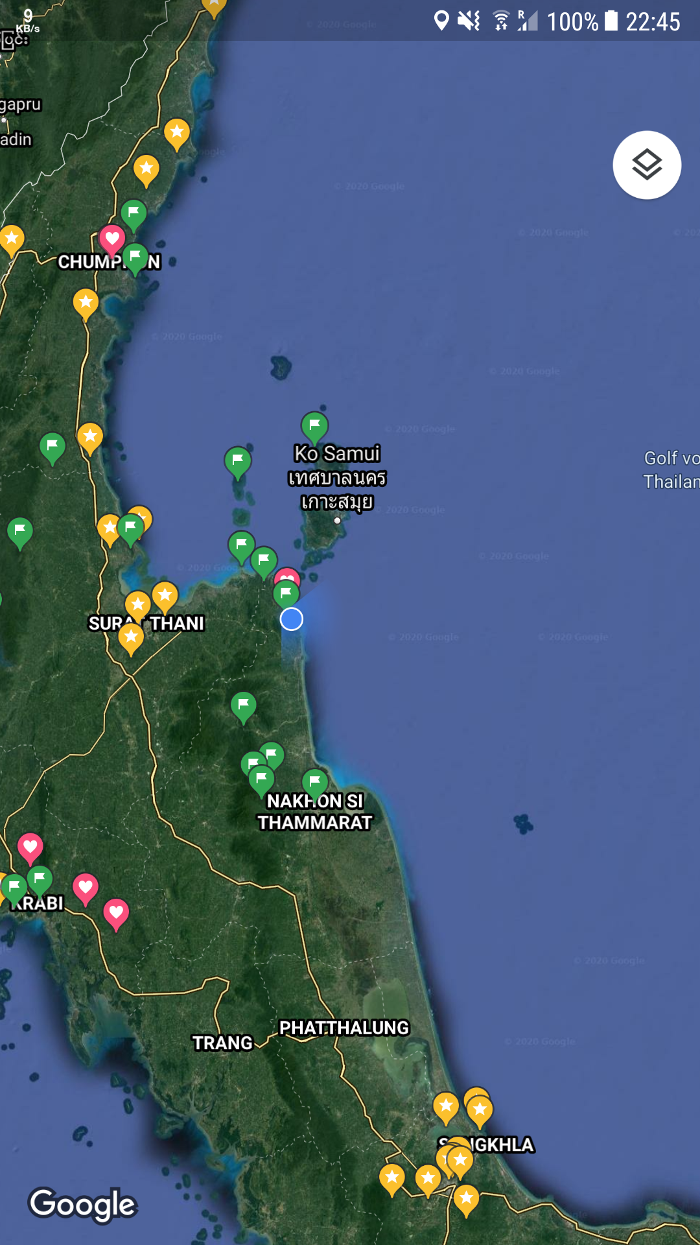Image resolution: width=700 pixels, height=1245 pixels.
Task: Select the southernmost yellow star pin near Songkhla
Action: tap(466, 1198)
